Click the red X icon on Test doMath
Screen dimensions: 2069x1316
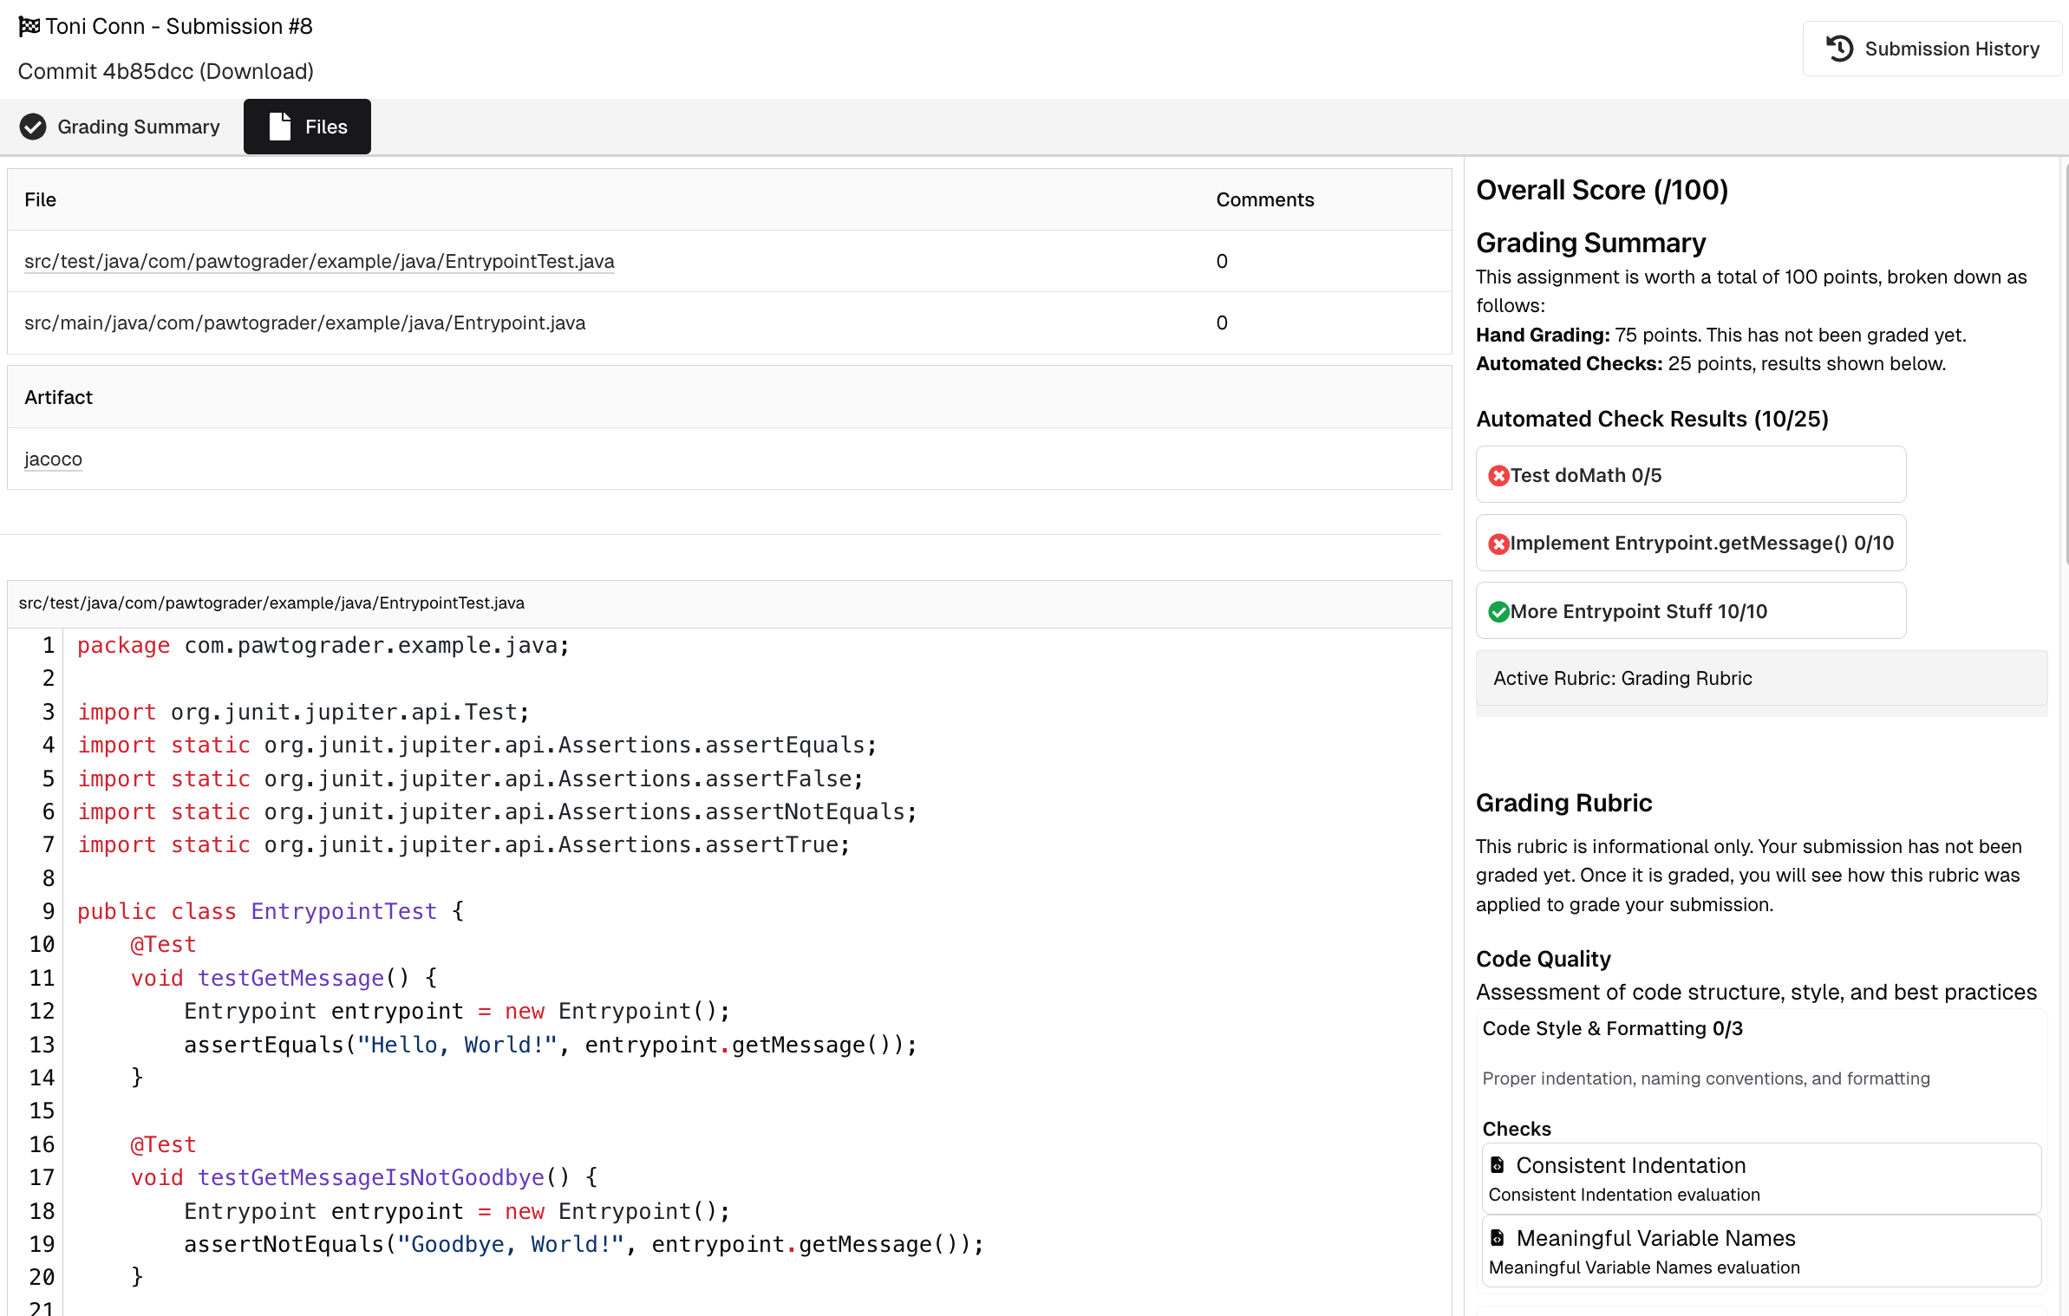tap(1500, 475)
